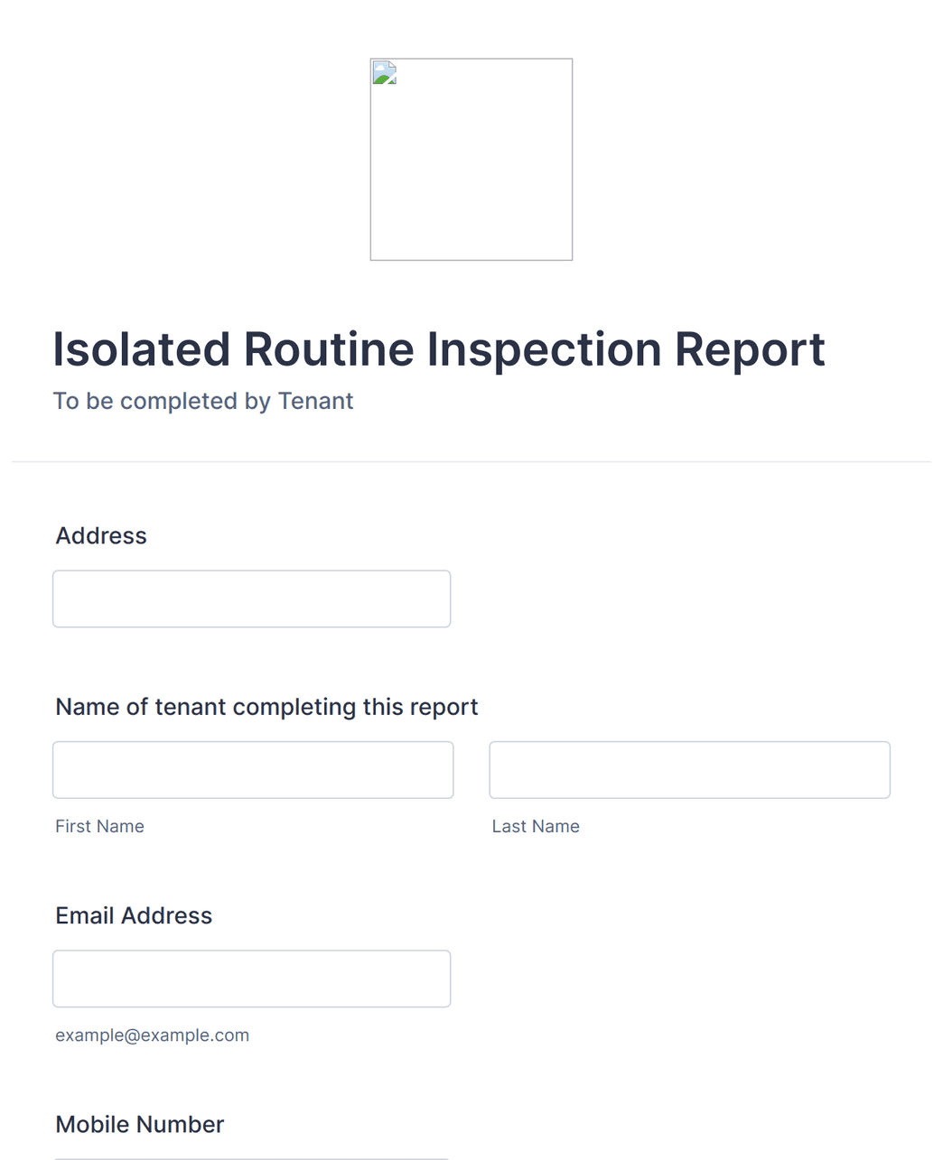
Task: Click the 'Last Name' sublabel text
Action: [x=536, y=826]
